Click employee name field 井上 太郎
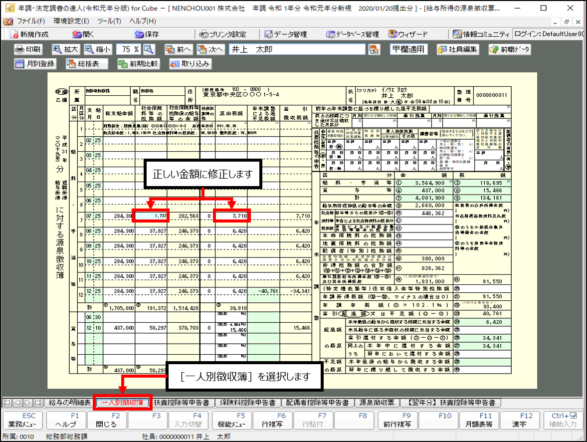This screenshot has width=587, height=442. click(297, 49)
